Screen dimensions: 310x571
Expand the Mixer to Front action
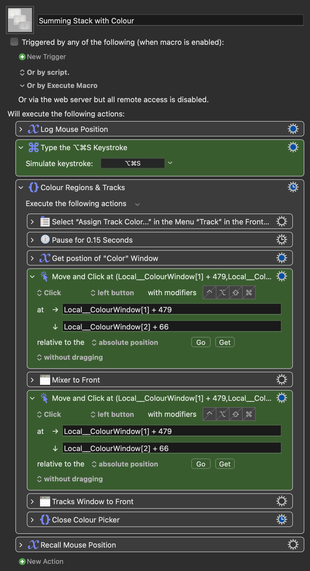coord(32,380)
